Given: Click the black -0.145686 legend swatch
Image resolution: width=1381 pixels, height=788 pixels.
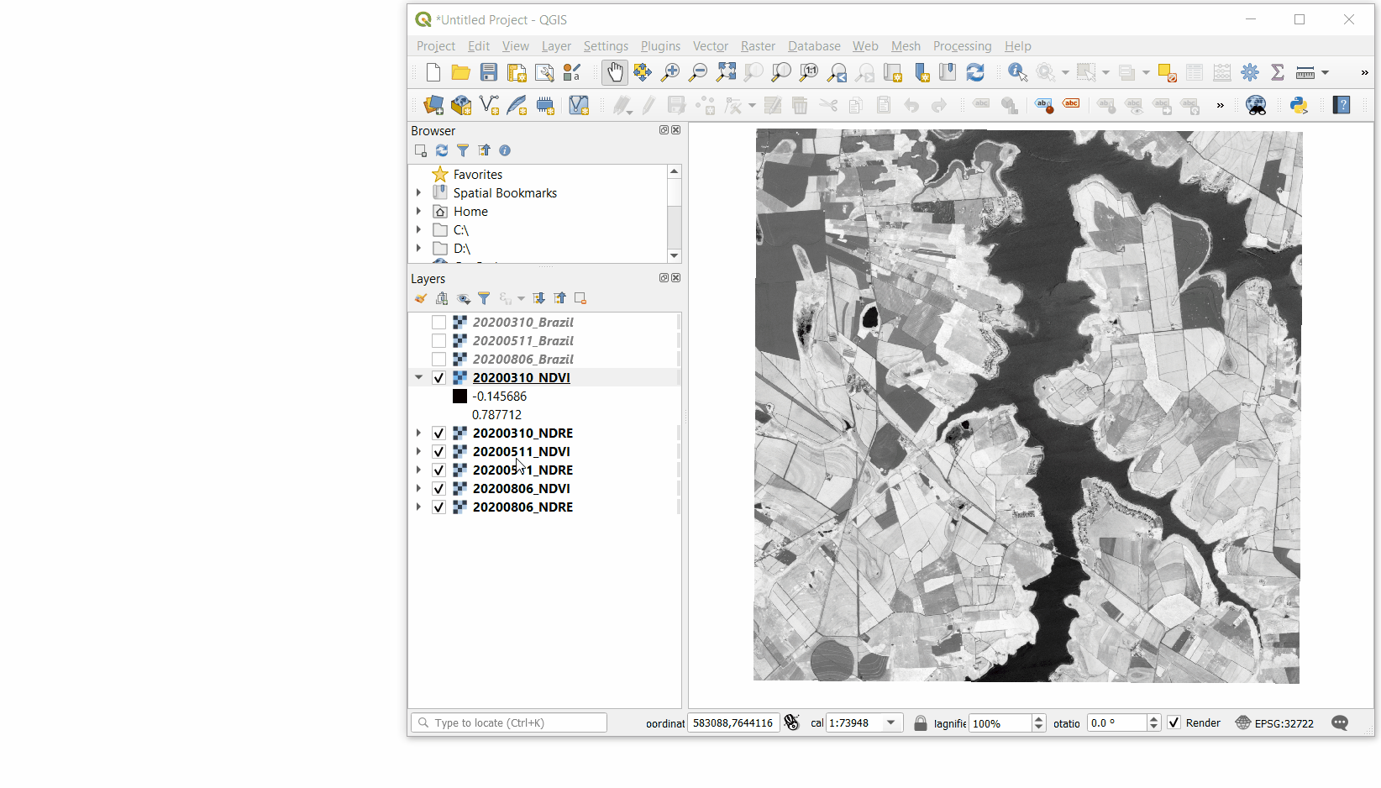Looking at the screenshot, I should pos(459,397).
